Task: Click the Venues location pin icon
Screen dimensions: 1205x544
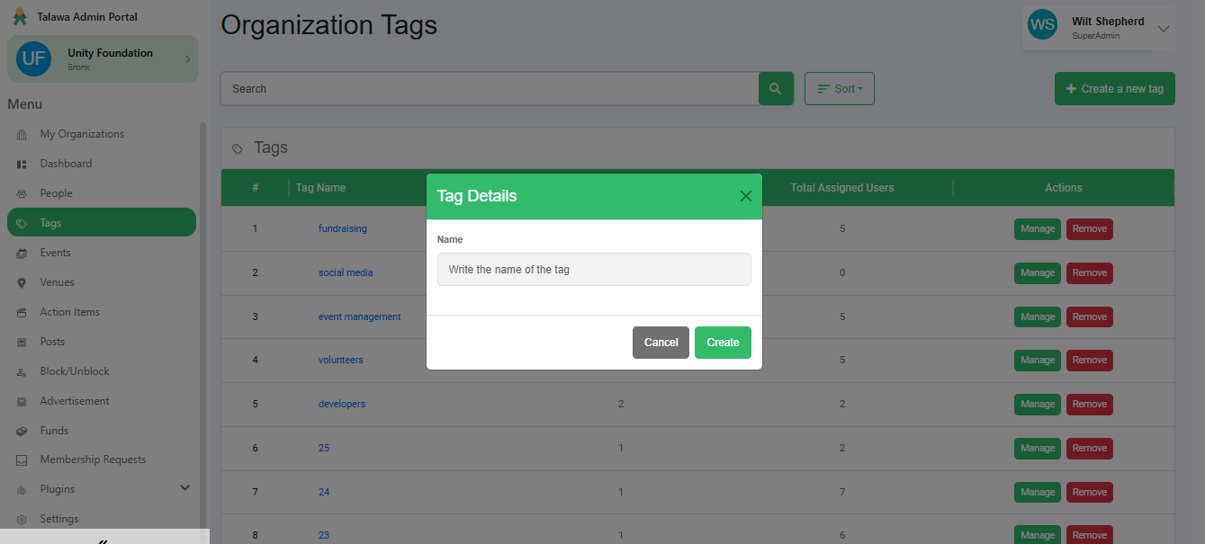Action: [22, 282]
